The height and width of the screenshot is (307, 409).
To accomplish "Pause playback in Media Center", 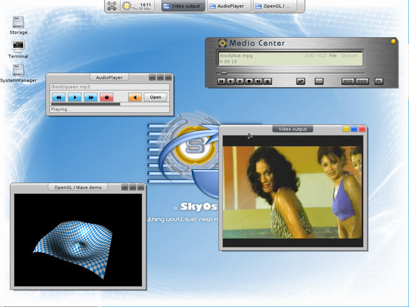I will (x=240, y=81).
